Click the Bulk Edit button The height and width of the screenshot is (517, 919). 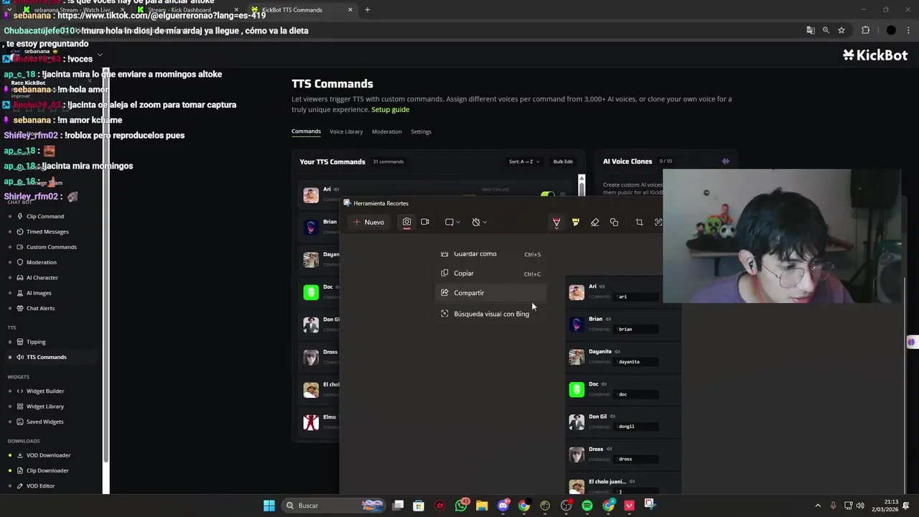[563, 162]
